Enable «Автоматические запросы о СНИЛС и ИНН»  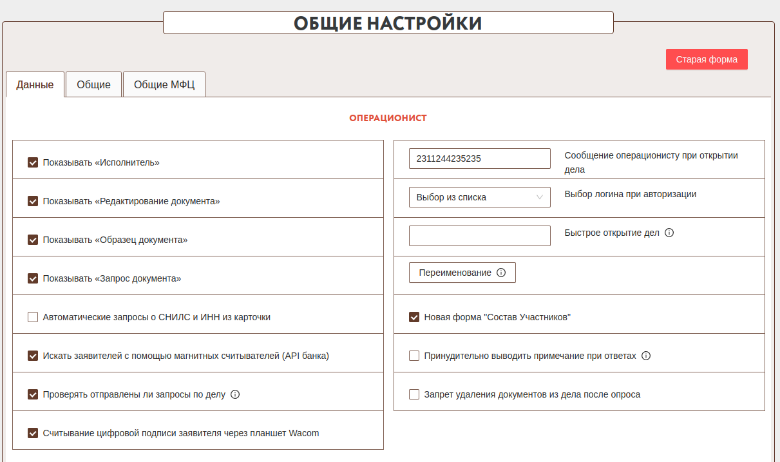(33, 317)
